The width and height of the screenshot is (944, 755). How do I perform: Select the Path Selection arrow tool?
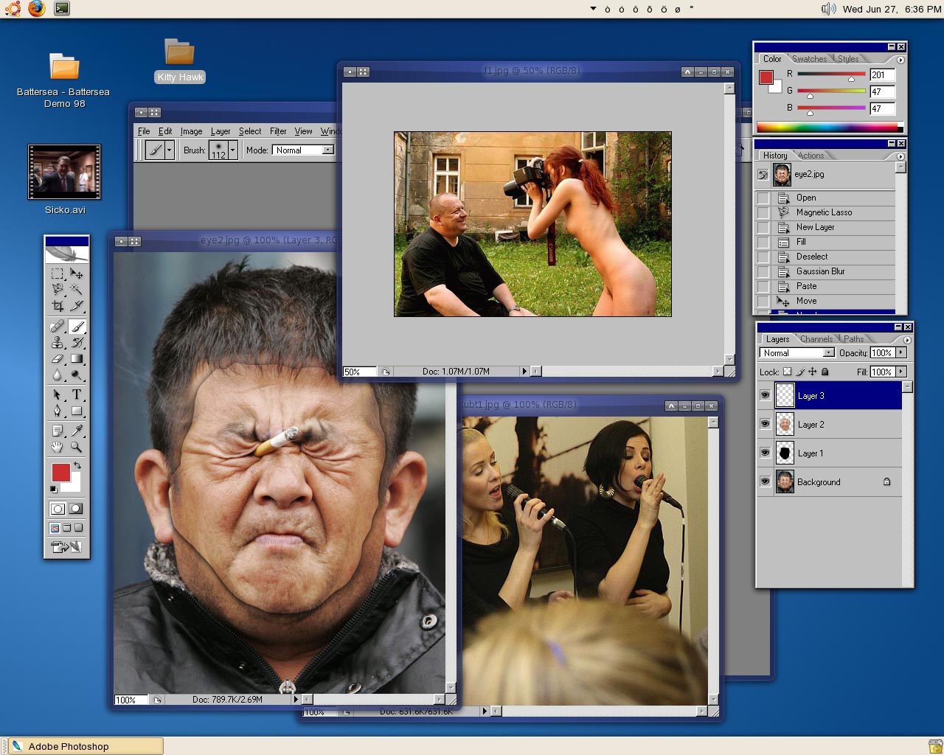pos(58,395)
